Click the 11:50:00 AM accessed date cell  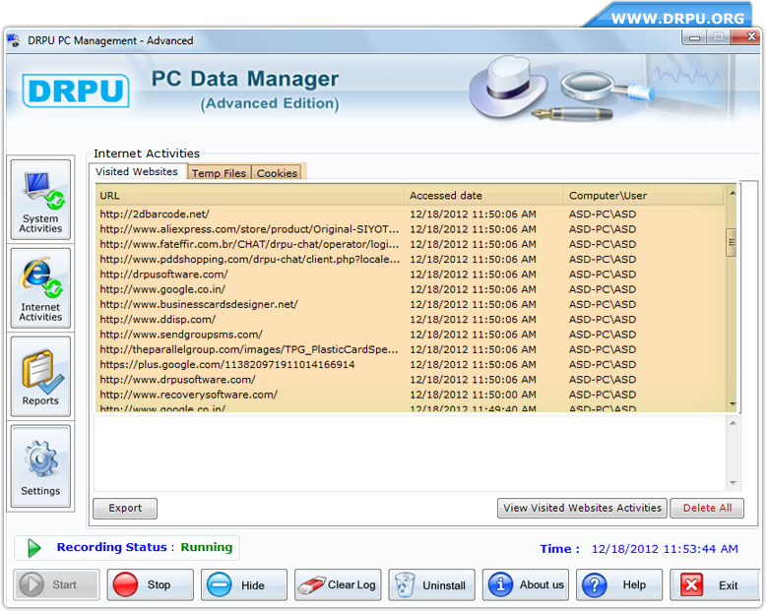pos(473,395)
